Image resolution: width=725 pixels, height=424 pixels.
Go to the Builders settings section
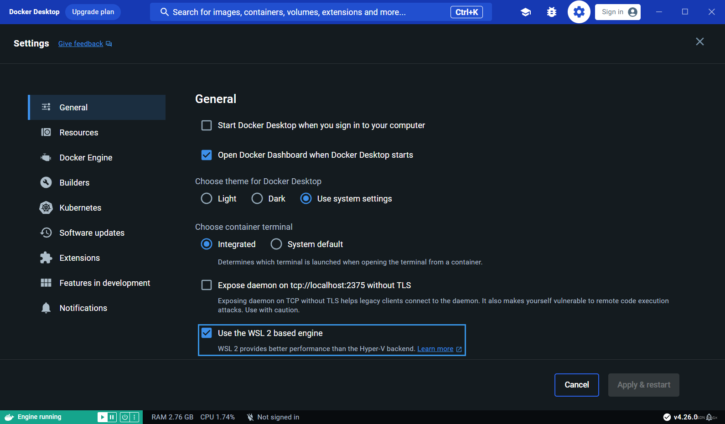tap(97, 182)
